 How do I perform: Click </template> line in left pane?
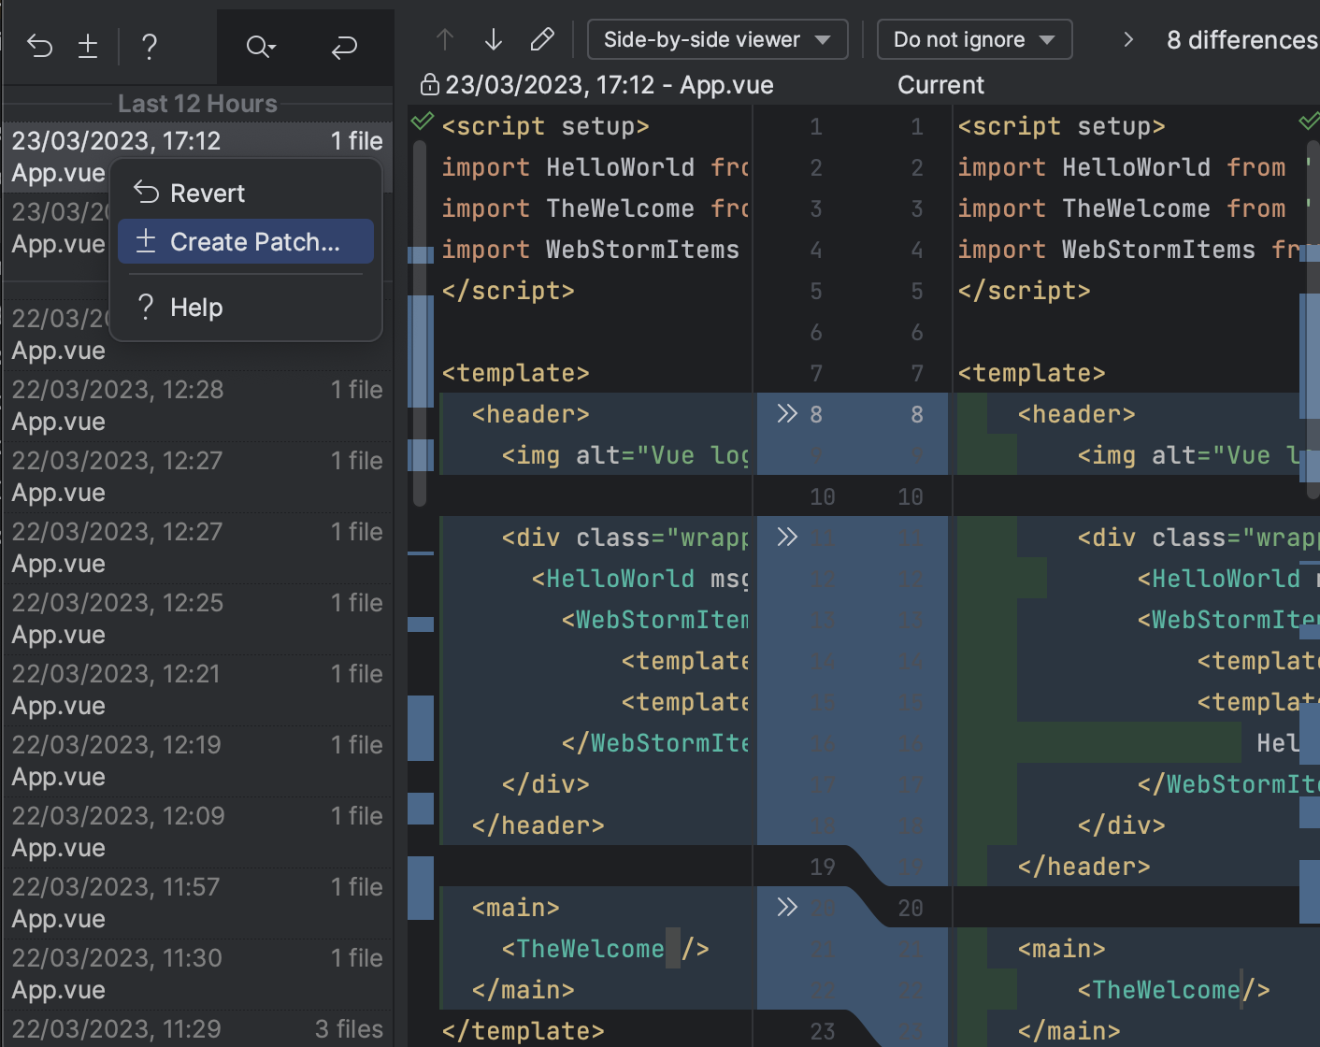(x=523, y=1031)
